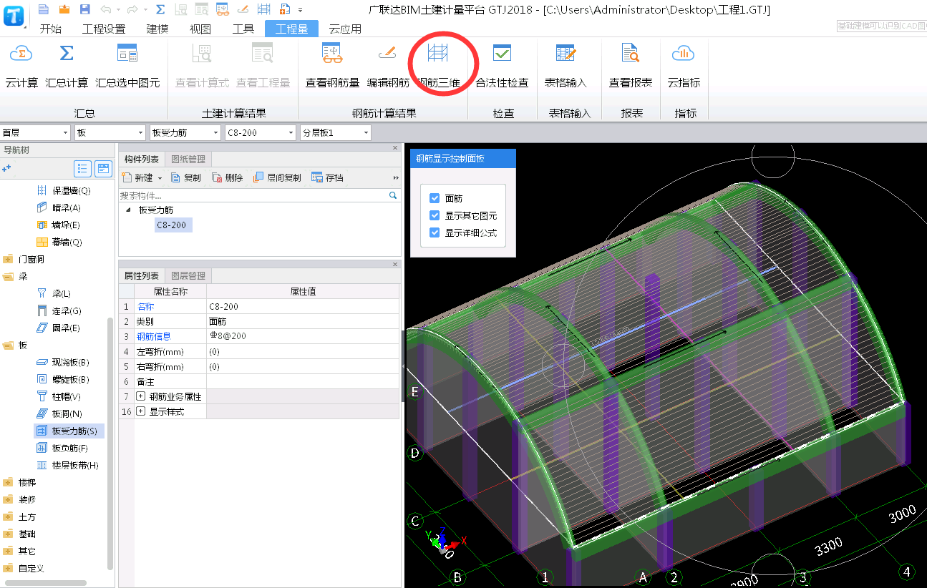Image resolution: width=927 pixels, height=588 pixels.
Task: Show more toolbar items with the overflow arrows
Action: click(396, 178)
